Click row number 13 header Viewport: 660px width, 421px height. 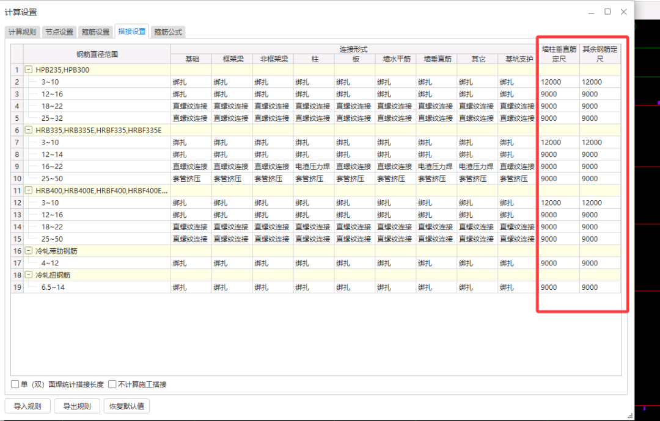[x=17, y=215]
